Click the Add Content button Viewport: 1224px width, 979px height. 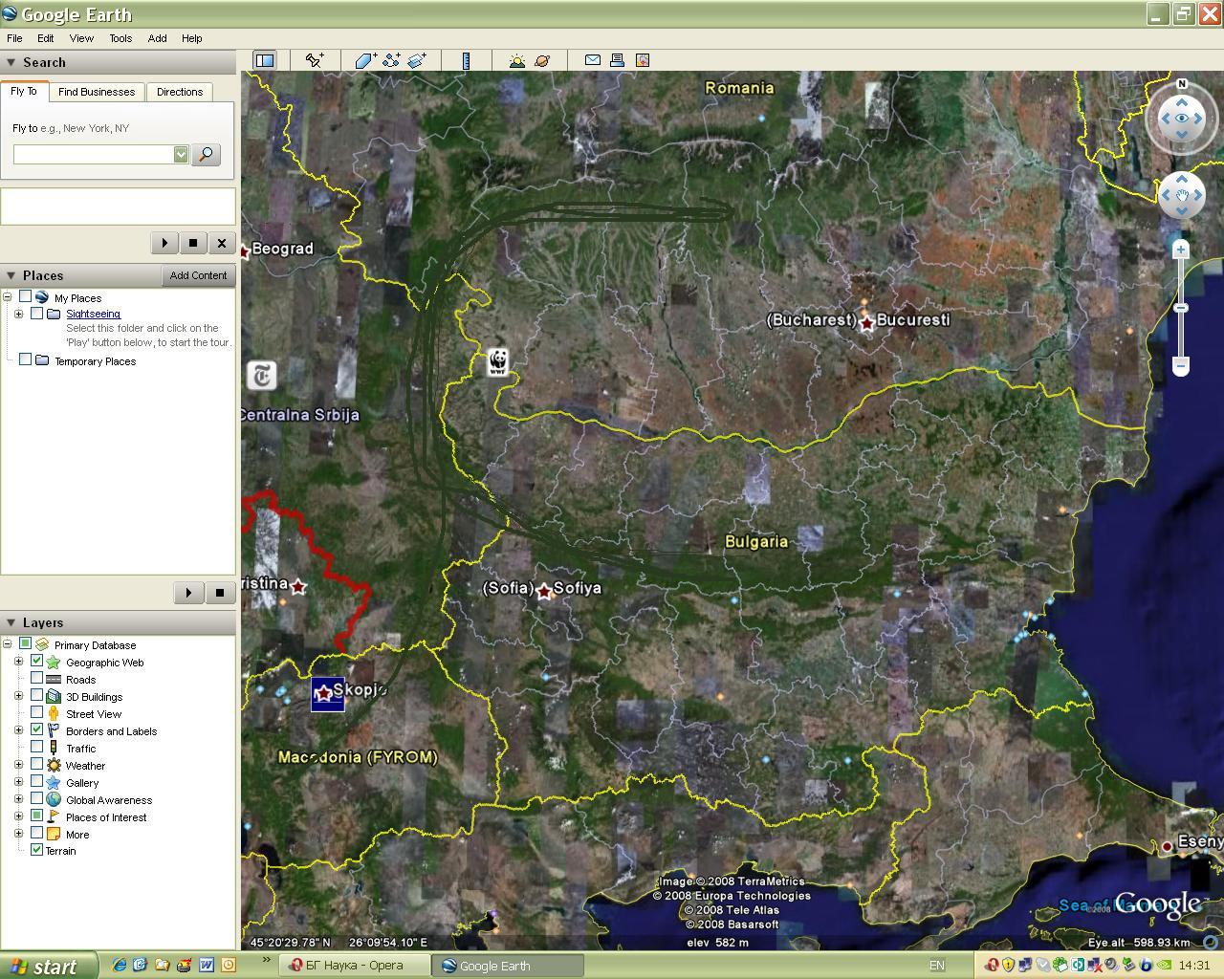click(x=198, y=275)
